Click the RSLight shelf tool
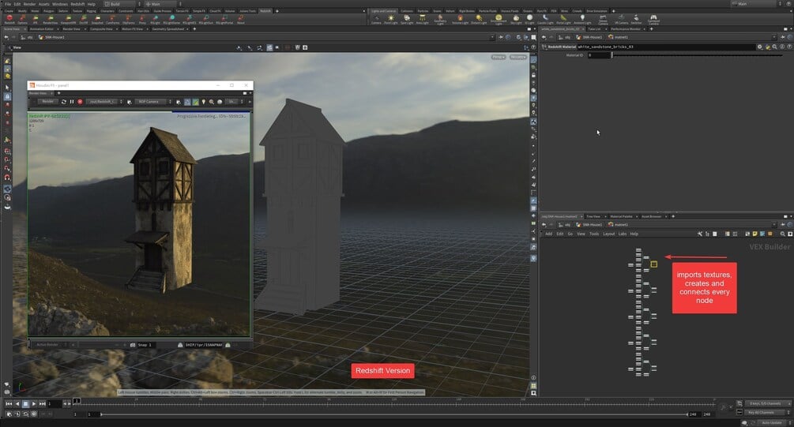Screen dimensions: 794x427 (155, 19)
